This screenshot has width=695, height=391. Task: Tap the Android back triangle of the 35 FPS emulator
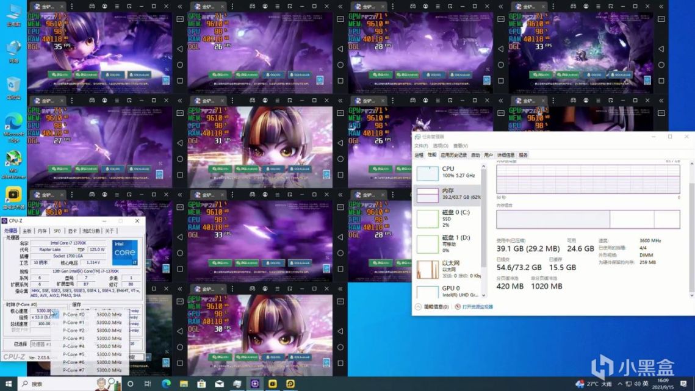[x=180, y=49]
